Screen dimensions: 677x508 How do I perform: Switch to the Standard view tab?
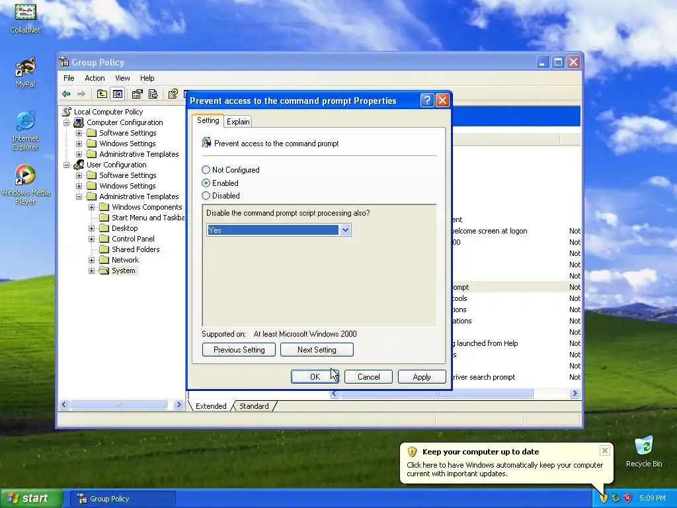coord(254,406)
